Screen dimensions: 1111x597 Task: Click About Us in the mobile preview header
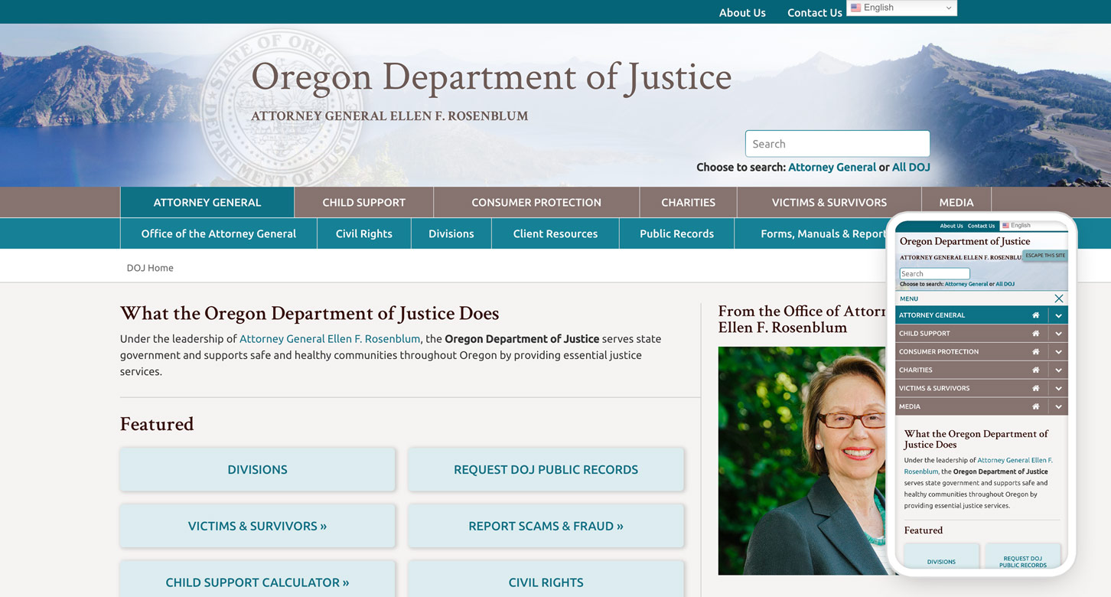[x=951, y=226]
